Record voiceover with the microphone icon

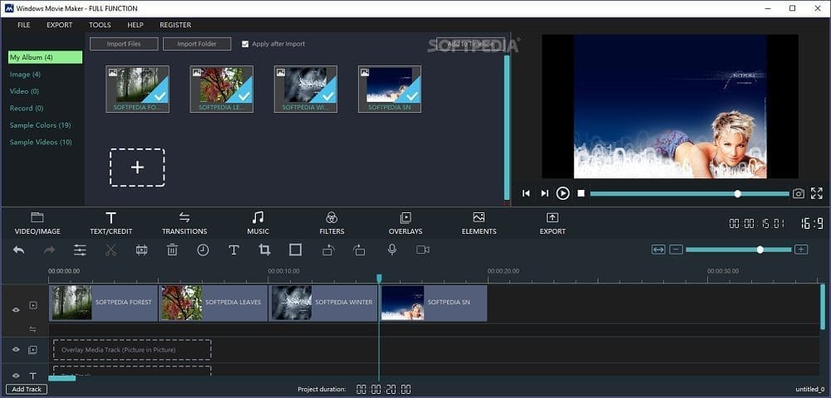(391, 250)
